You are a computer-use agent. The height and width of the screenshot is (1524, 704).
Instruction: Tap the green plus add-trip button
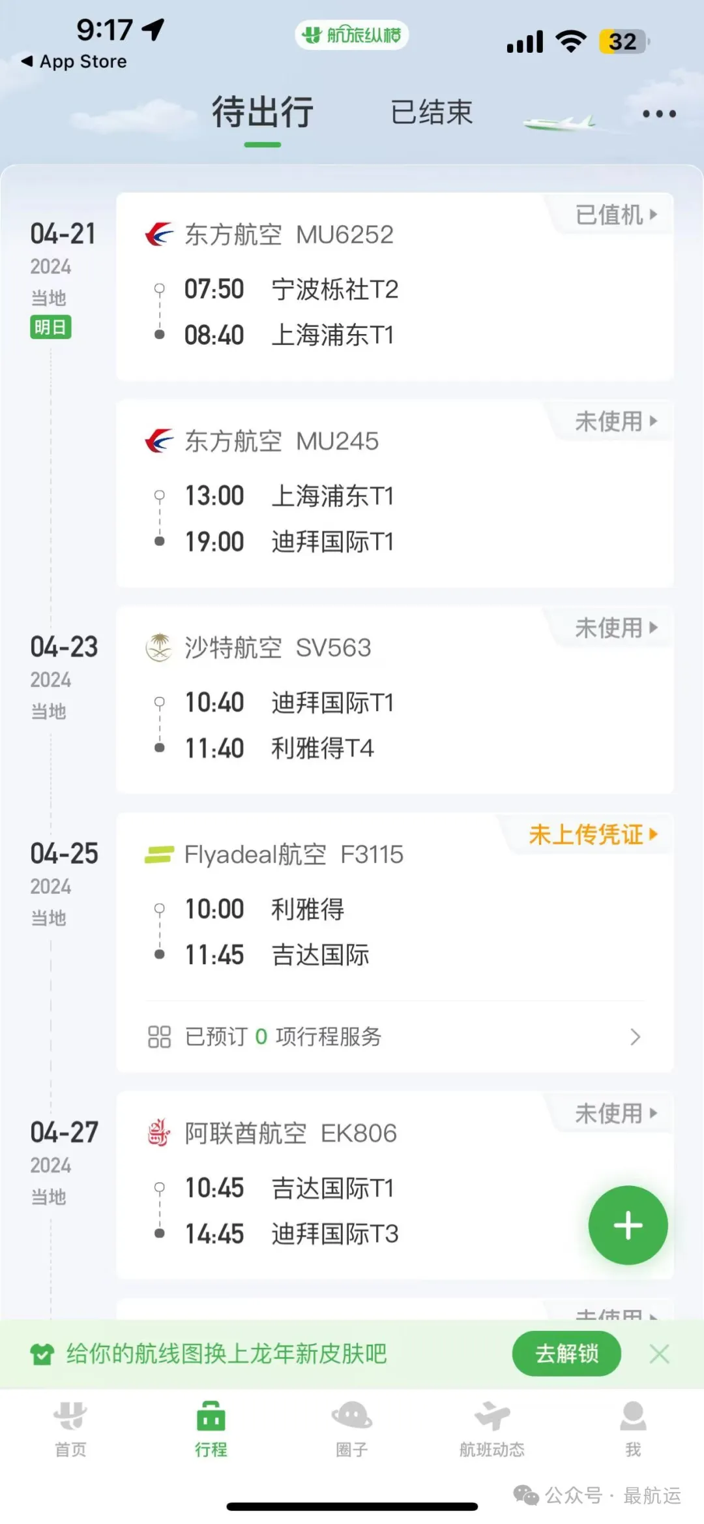628,1225
